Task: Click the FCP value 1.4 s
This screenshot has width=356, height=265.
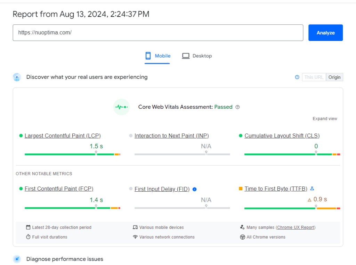Action: [96, 200]
